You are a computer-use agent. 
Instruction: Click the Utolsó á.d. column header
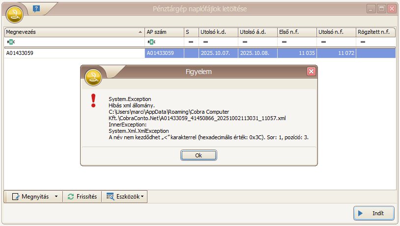pyautogui.click(x=257, y=32)
